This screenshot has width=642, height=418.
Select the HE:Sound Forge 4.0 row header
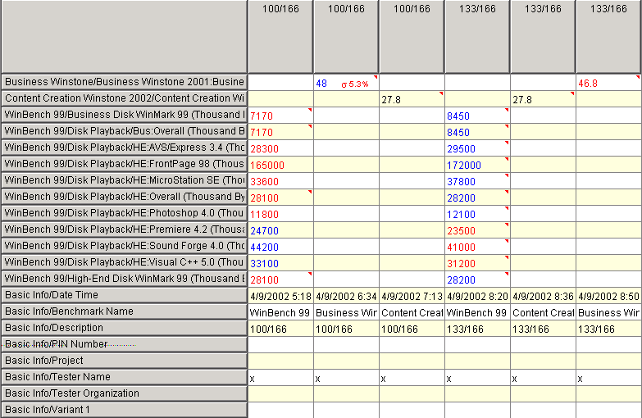click(x=124, y=246)
